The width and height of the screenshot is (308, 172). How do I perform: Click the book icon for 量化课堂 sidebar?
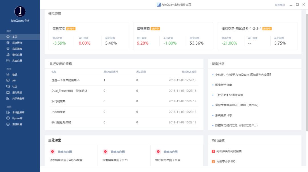8,92
